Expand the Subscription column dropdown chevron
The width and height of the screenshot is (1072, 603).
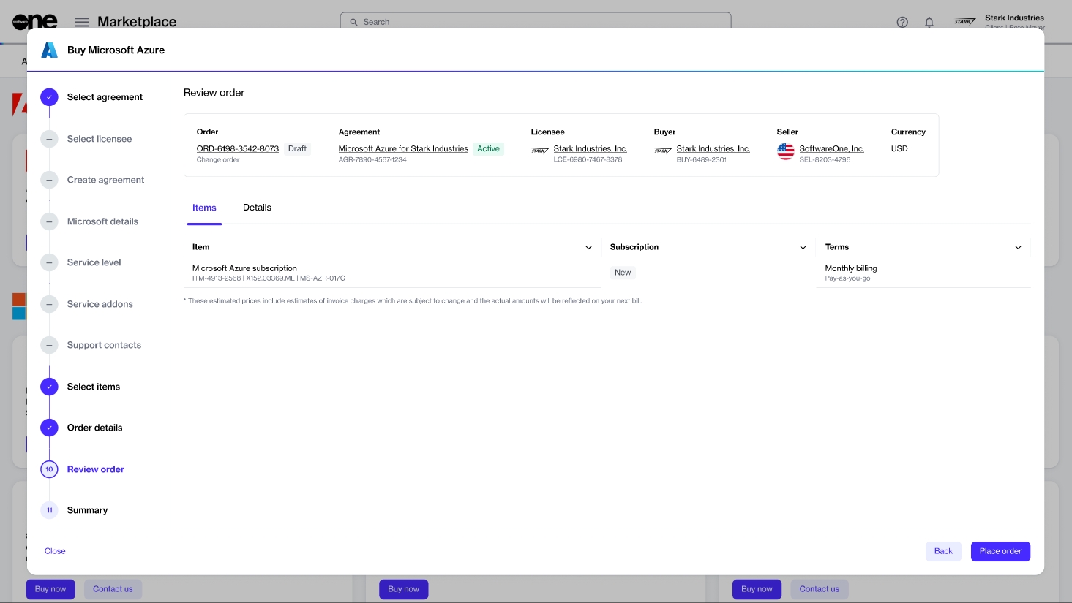803,247
